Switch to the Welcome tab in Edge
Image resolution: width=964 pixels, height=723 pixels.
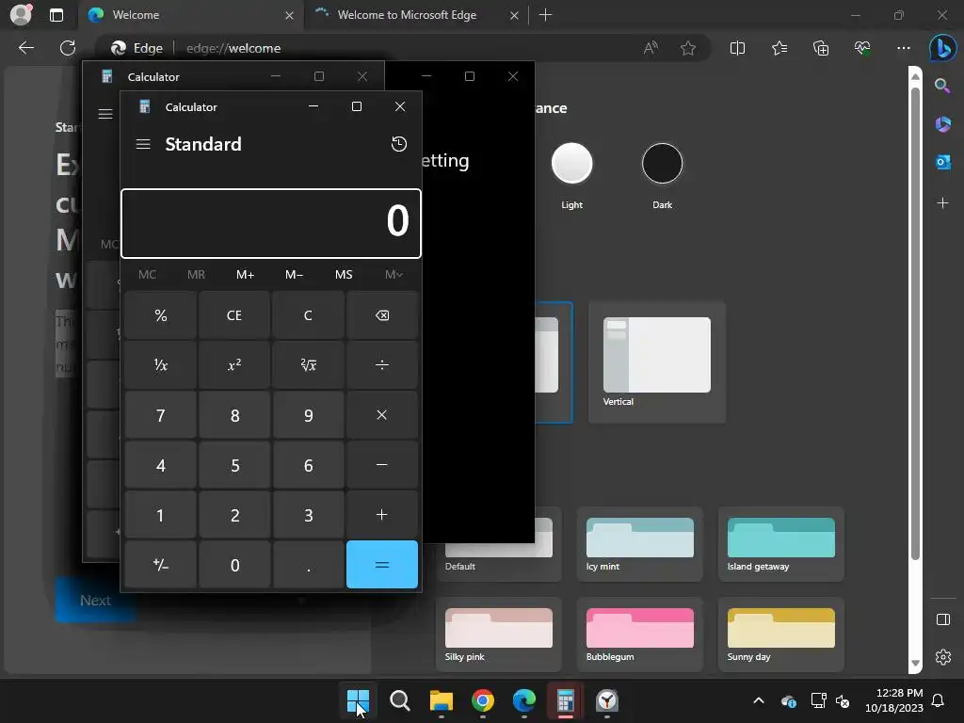[x=185, y=15]
